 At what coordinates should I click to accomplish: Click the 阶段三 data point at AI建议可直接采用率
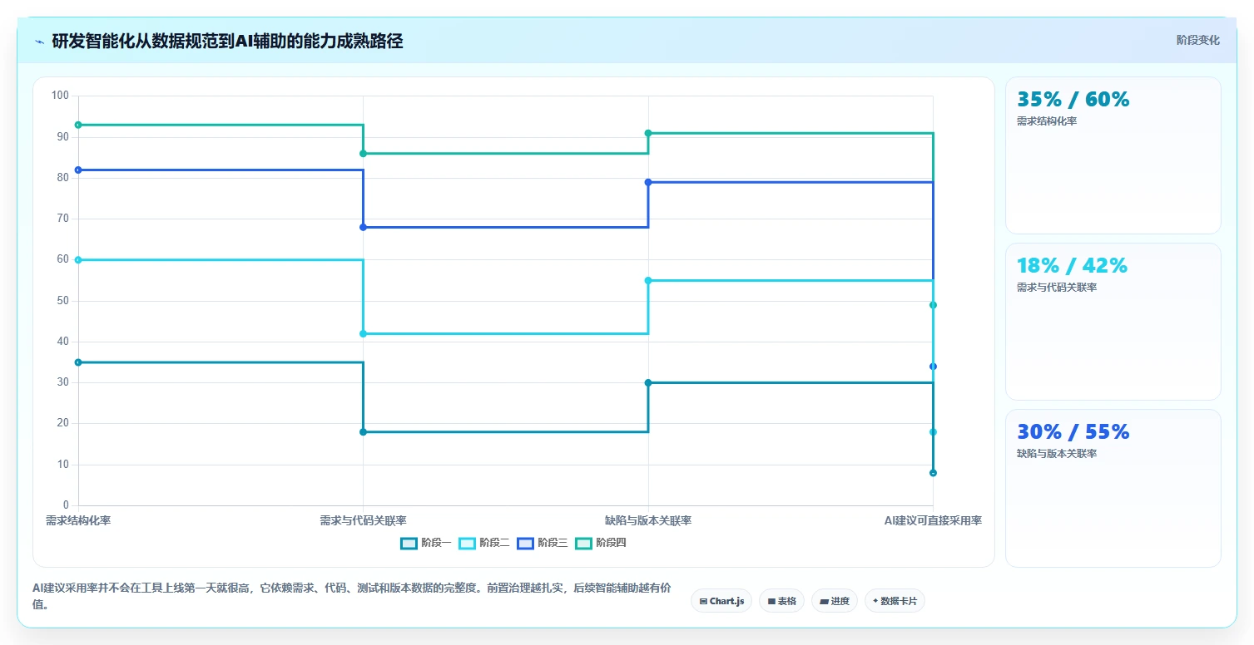933,367
